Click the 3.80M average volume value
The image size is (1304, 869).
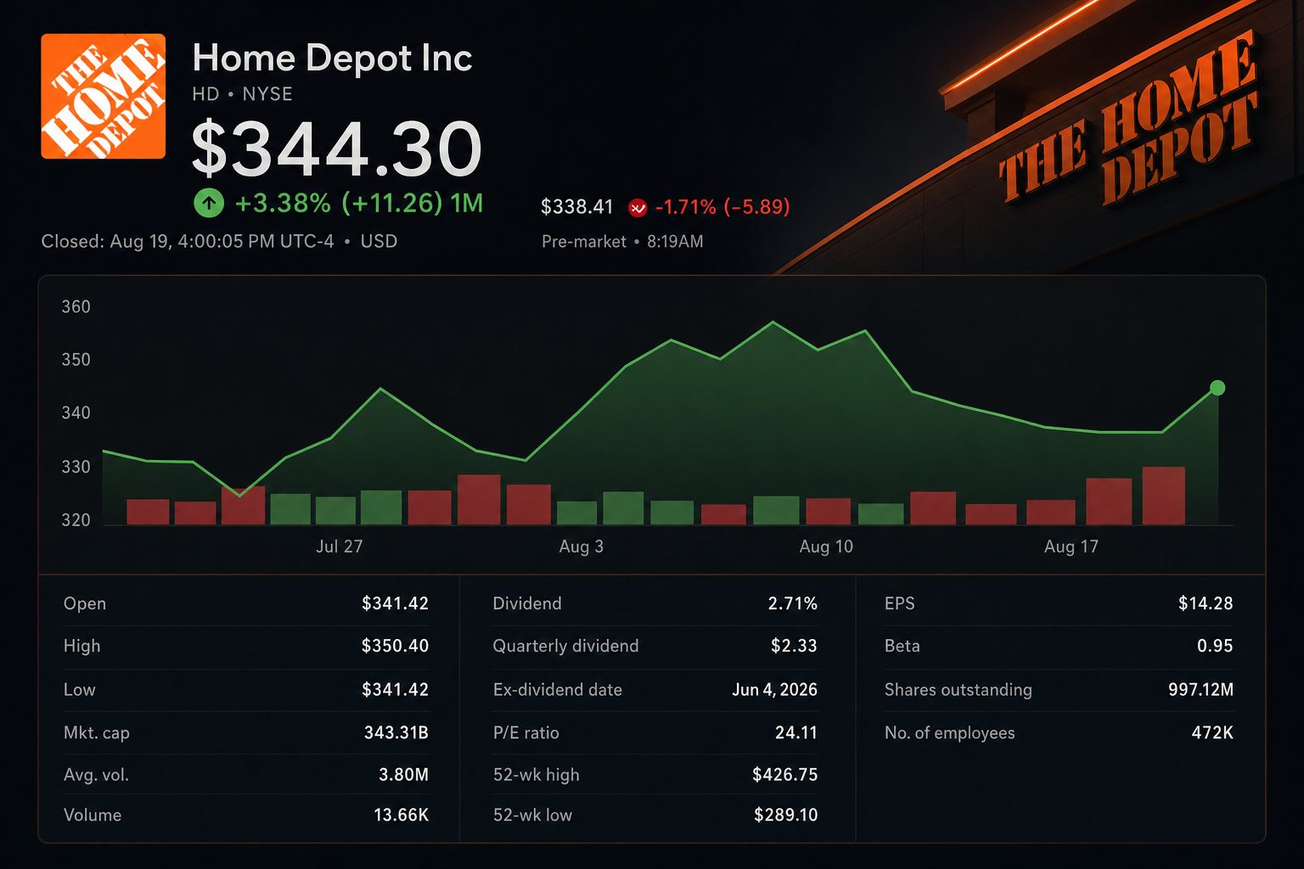[x=403, y=775]
